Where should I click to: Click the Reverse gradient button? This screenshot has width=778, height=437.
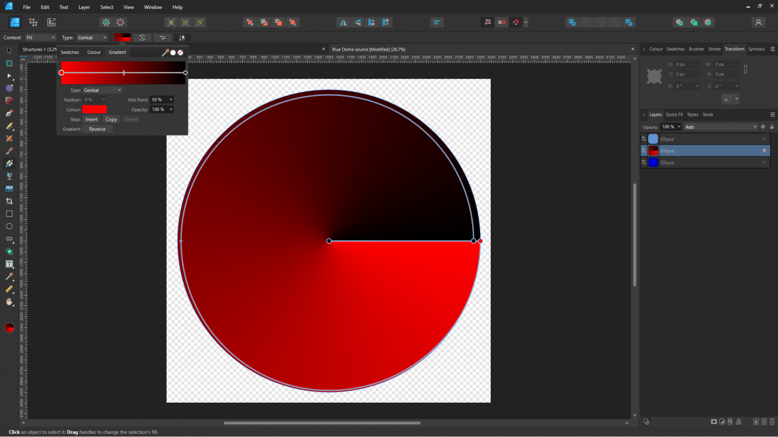point(97,129)
